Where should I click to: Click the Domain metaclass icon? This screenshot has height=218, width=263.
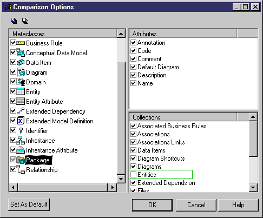pos(21,82)
